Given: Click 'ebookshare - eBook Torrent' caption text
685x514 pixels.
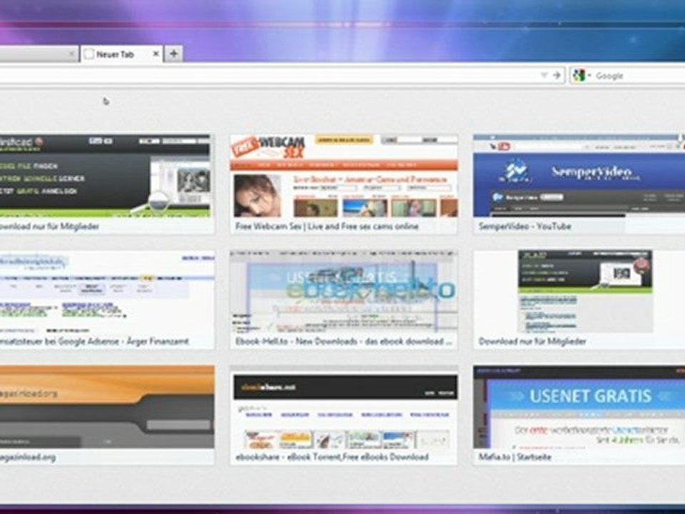Looking at the screenshot, I should pos(332,457).
